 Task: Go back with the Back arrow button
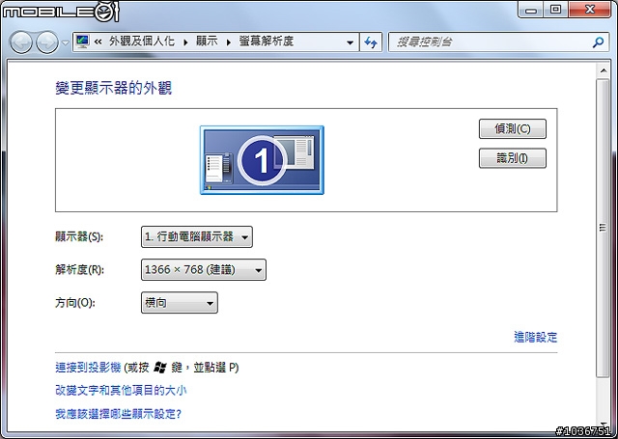coord(21,42)
